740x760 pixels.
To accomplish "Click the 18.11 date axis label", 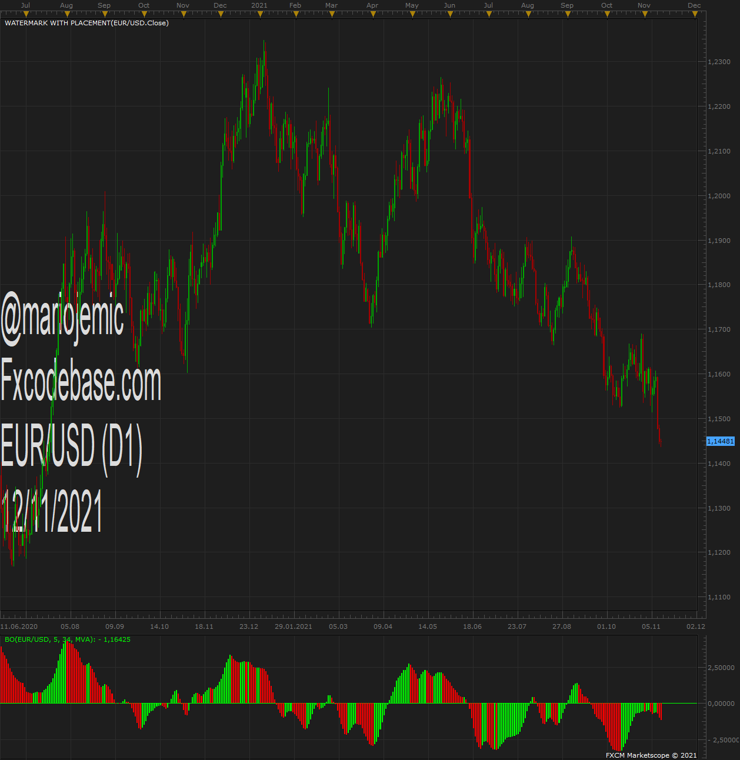I will pos(204,626).
